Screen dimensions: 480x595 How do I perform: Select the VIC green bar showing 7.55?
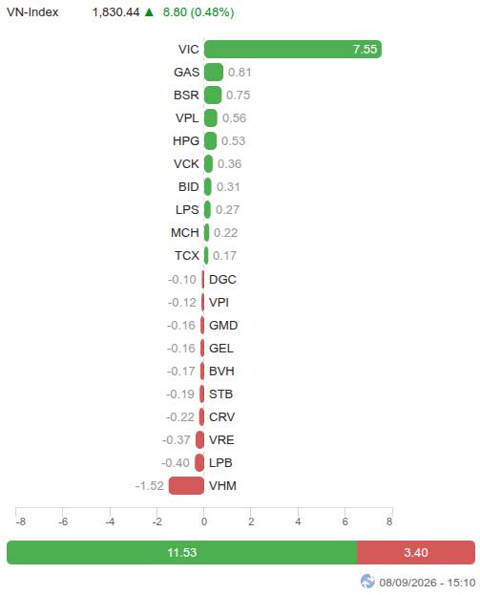293,49
